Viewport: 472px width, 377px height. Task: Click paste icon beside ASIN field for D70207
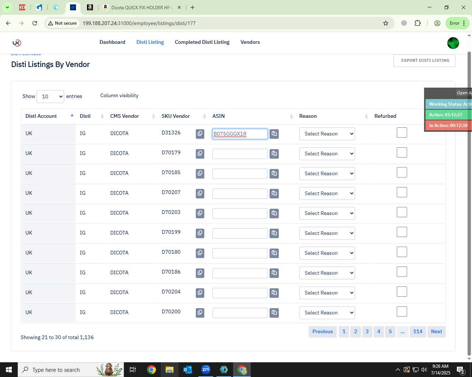(274, 193)
